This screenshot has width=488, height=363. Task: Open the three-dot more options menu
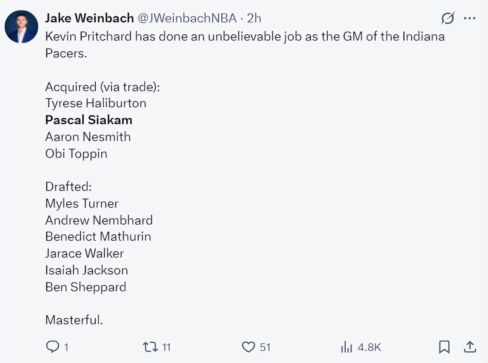(470, 18)
